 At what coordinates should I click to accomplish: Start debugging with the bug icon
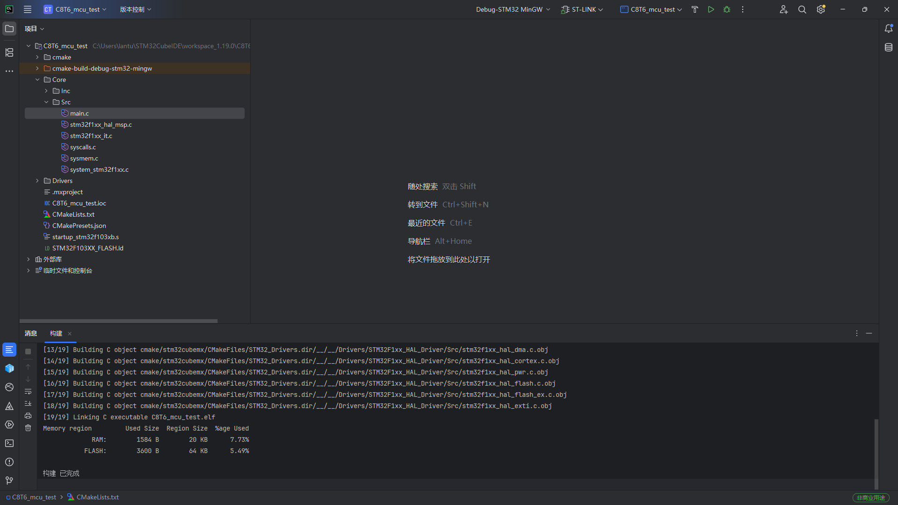727,9
